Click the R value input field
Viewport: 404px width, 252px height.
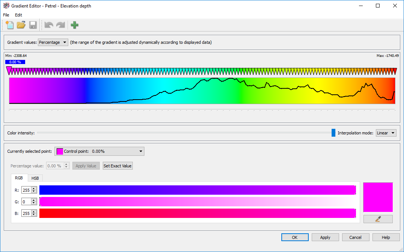pos(26,190)
